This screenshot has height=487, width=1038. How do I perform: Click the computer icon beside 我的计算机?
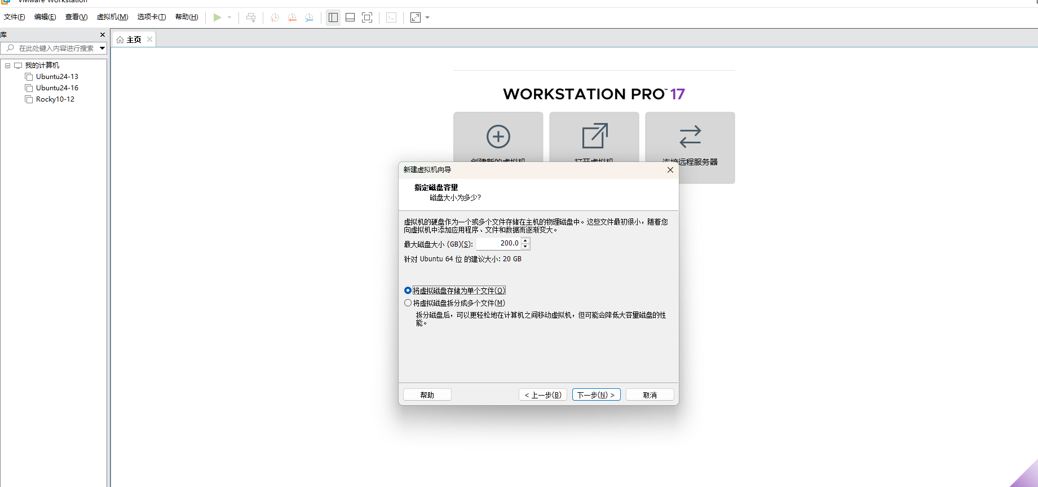[18, 65]
